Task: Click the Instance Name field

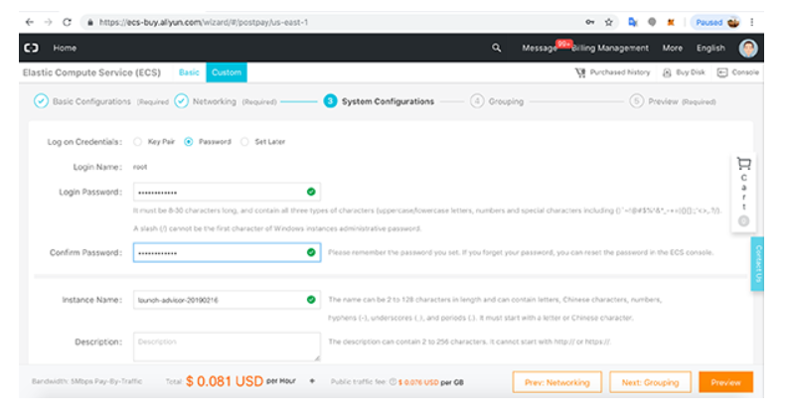Action: coord(227,300)
